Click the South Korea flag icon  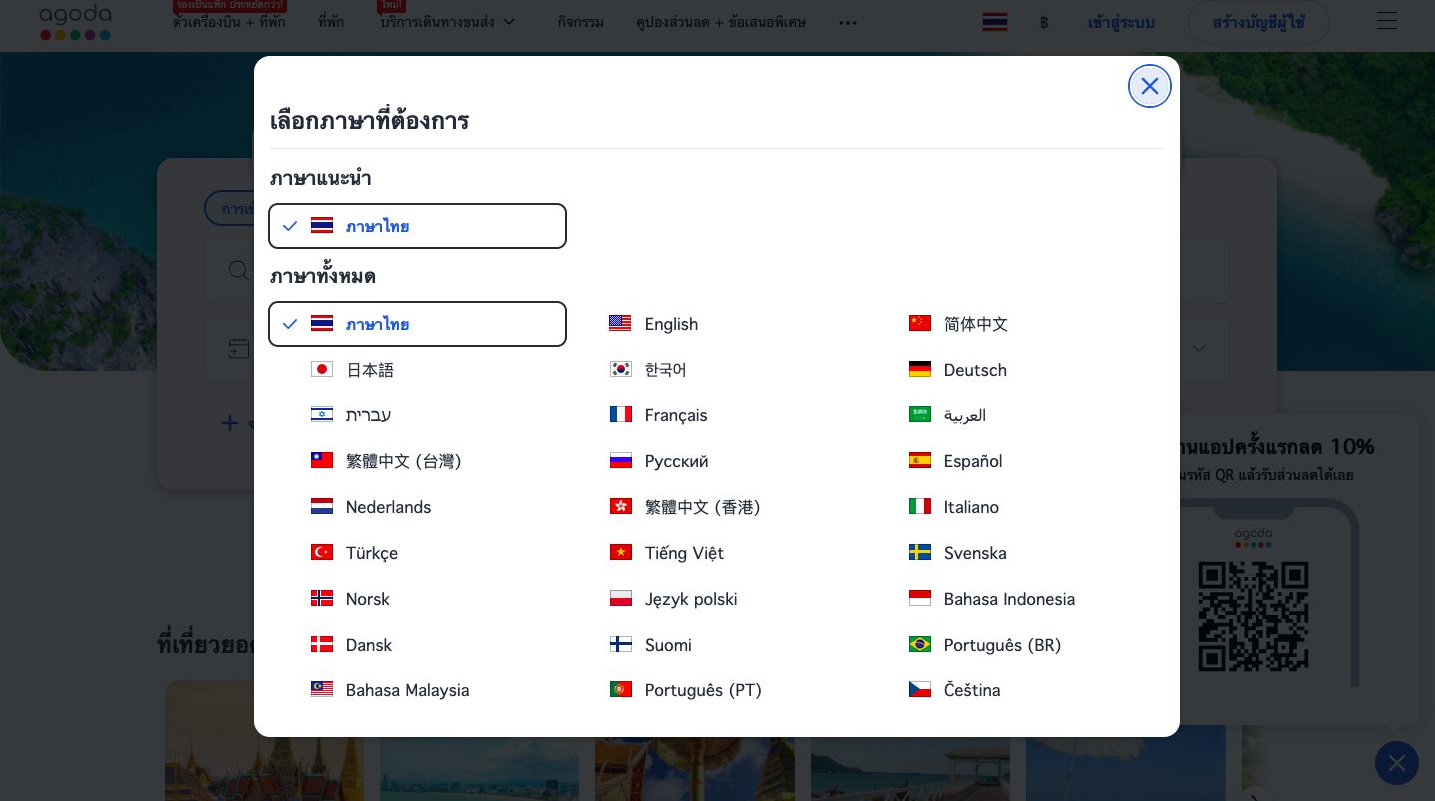click(620, 370)
